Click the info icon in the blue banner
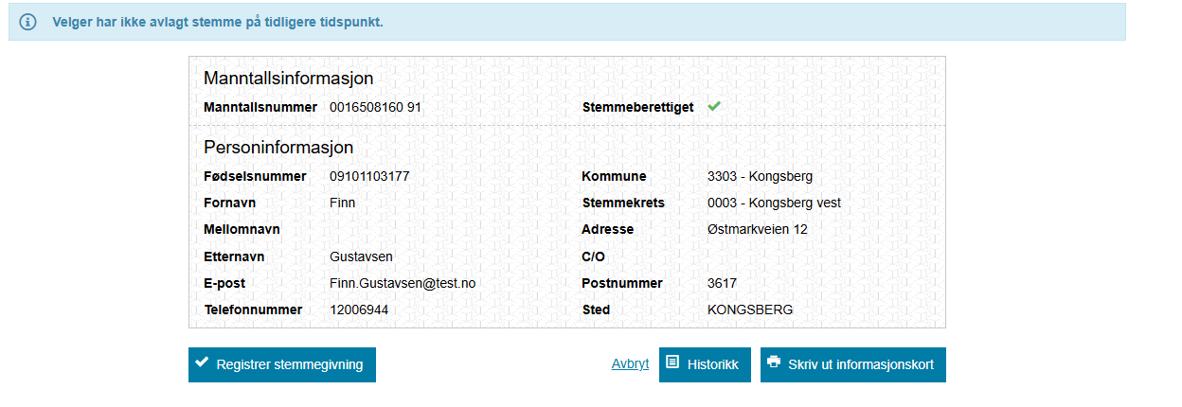Viewport: 1182px width, 407px height. (x=28, y=22)
